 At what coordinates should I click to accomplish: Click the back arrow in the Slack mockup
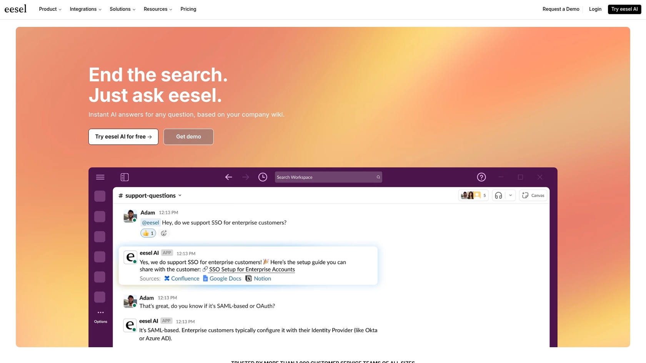228,177
